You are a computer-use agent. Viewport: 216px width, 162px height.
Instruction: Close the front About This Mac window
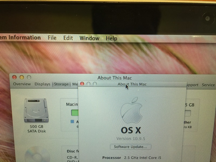tap(82, 84)
